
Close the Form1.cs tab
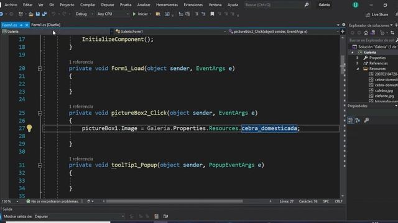point(27,25)
